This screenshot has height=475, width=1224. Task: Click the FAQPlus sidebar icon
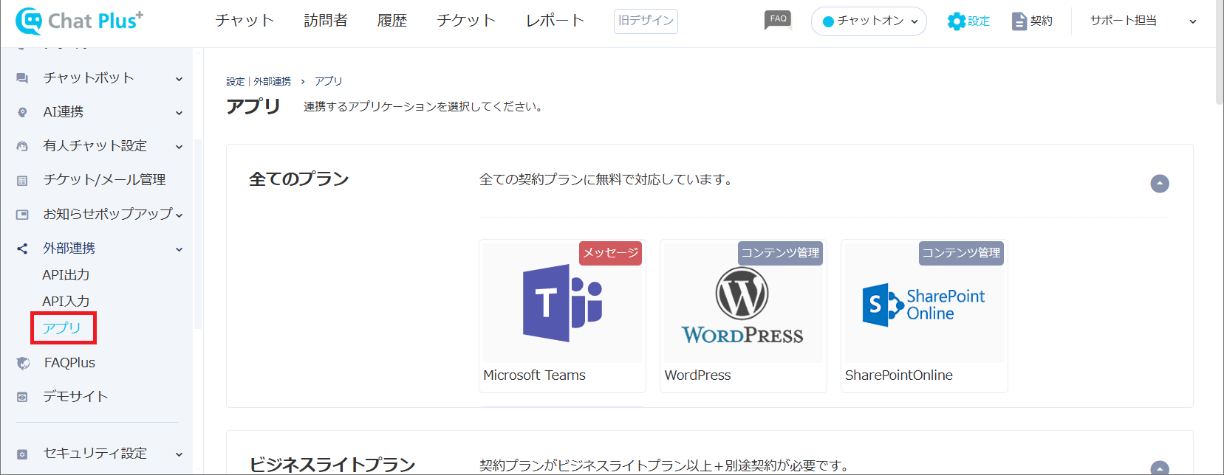23,363
